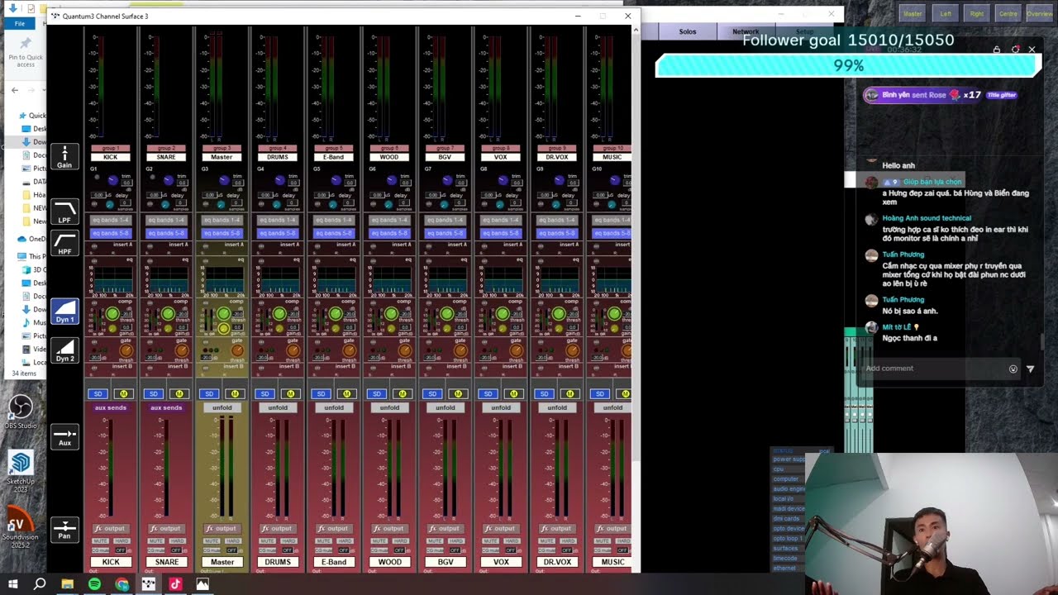Click KICK channel teal delay knob
The image size is (1058, 595).
click(109, 204)
